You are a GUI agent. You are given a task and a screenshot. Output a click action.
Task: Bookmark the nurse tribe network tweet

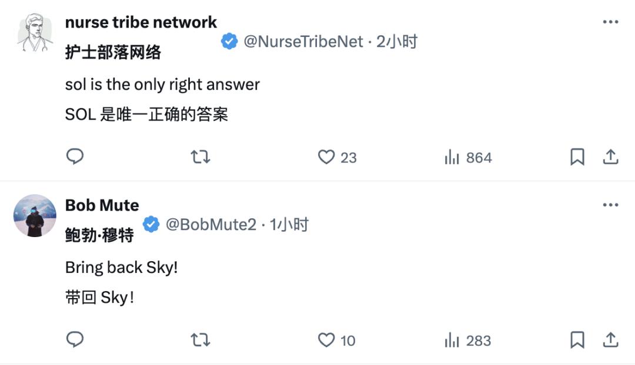tap(577, 157)
